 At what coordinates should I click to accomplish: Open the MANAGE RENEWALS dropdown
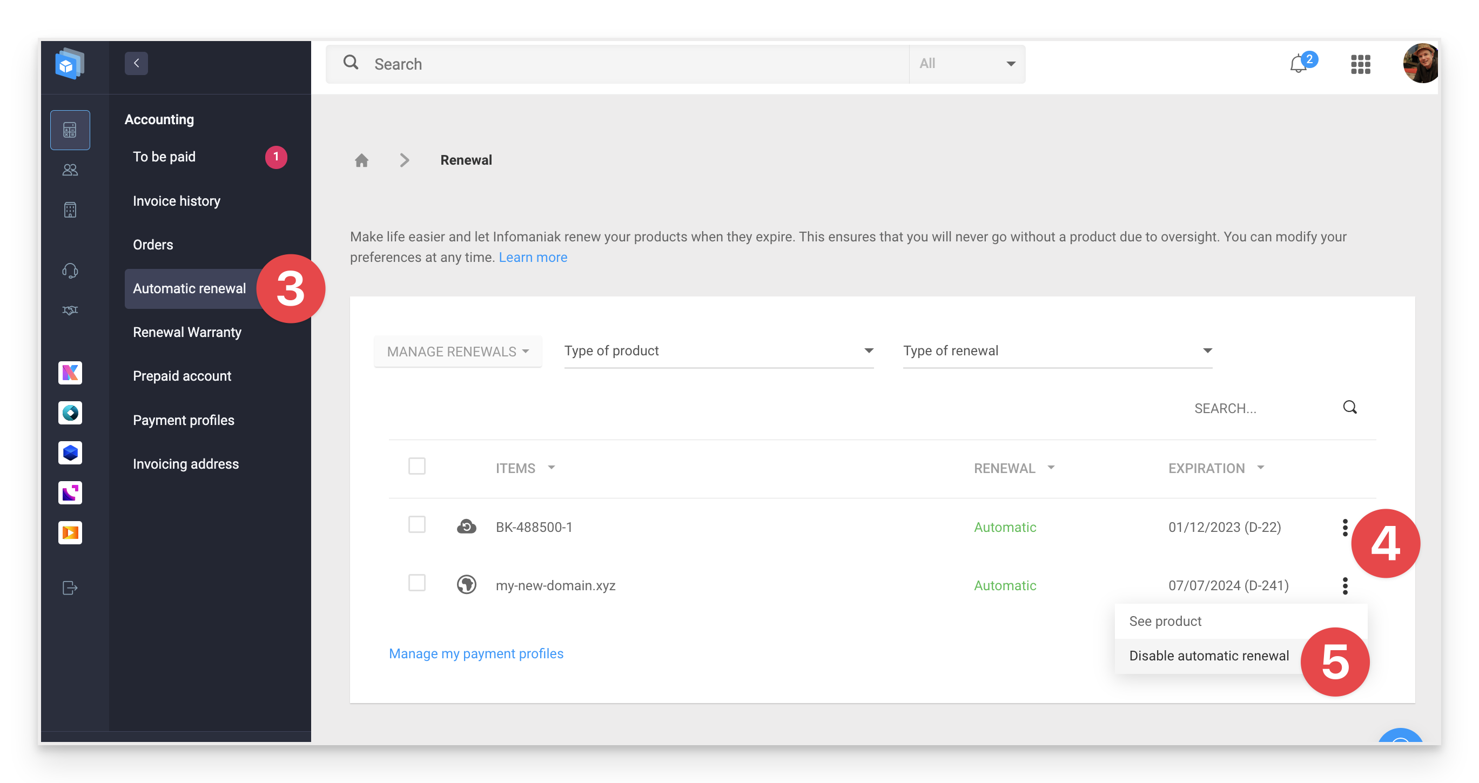pyautogui.click(x=458, y=352)
